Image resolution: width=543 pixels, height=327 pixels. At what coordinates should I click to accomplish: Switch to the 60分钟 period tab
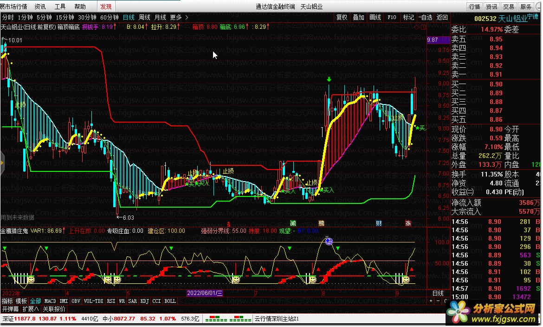tap(110, 17)
